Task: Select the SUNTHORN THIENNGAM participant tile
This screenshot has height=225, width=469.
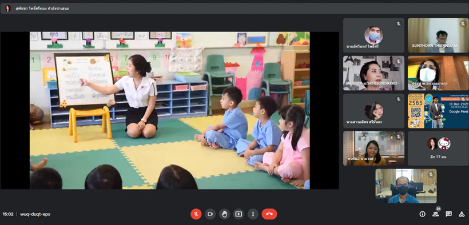Action: click(438, 35)
